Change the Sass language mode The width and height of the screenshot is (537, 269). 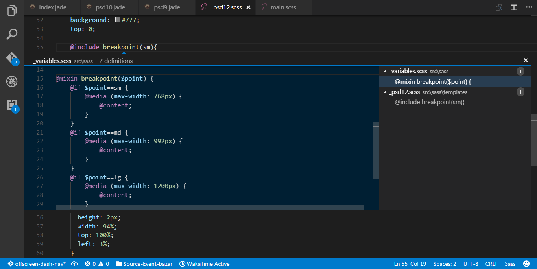pyautogui.click(x=510, y=264)
